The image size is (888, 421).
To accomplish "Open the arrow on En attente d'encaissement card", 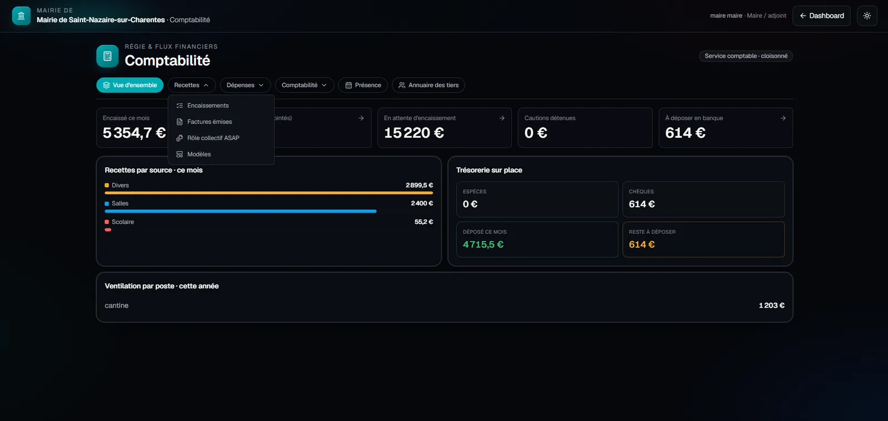I will pyautogui.click(x=502, y=118).
